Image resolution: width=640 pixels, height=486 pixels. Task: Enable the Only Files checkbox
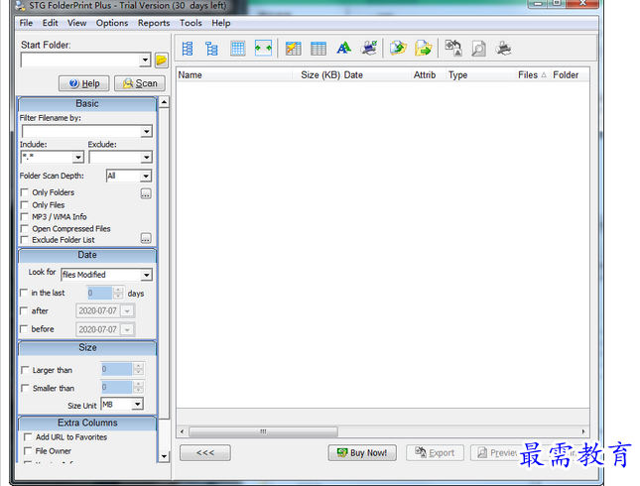tap(25, 205)
